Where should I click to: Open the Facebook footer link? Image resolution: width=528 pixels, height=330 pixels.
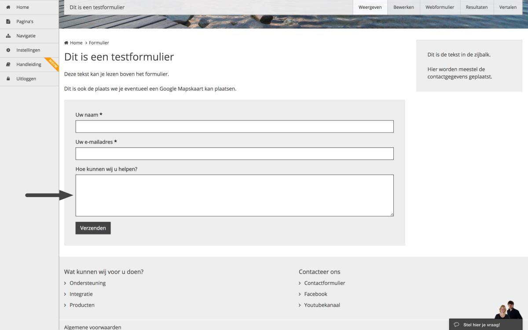click(316, 294)
